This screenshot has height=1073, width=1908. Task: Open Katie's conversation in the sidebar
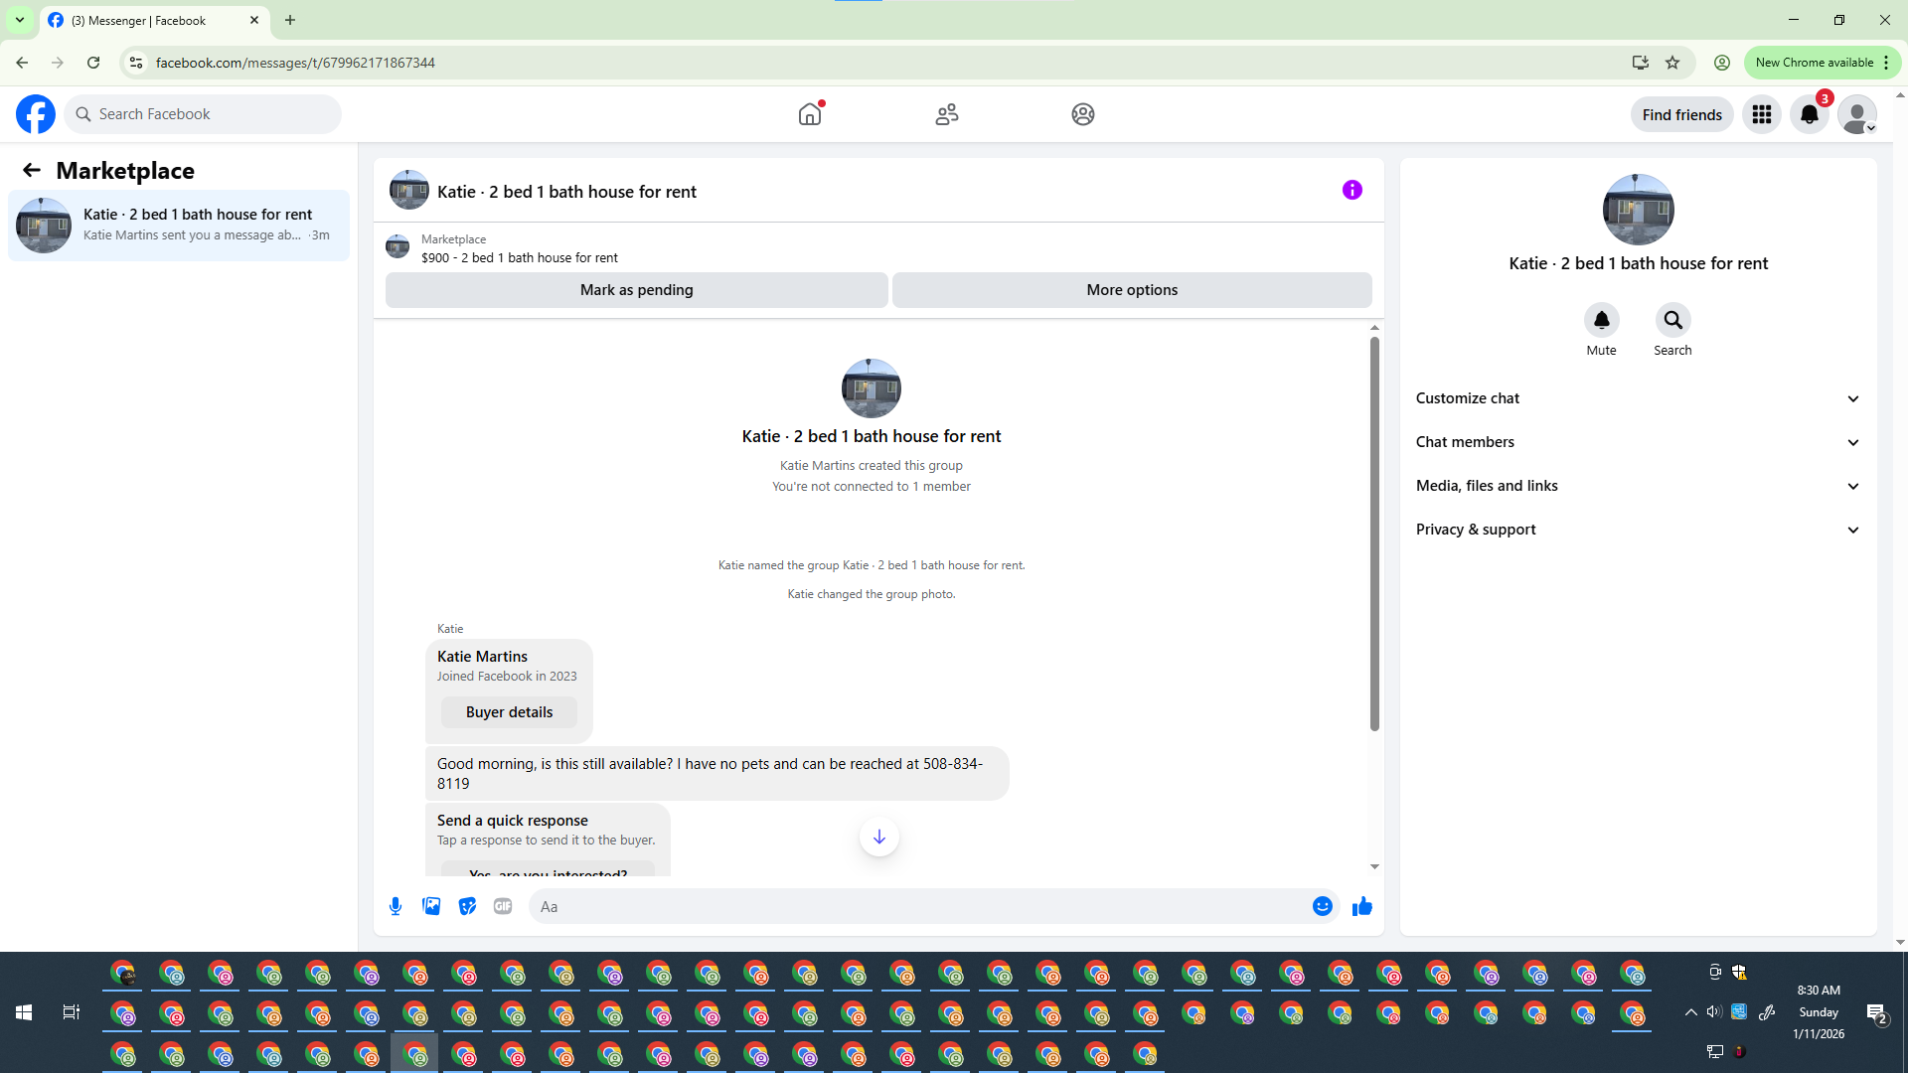(x=179, y=226)
